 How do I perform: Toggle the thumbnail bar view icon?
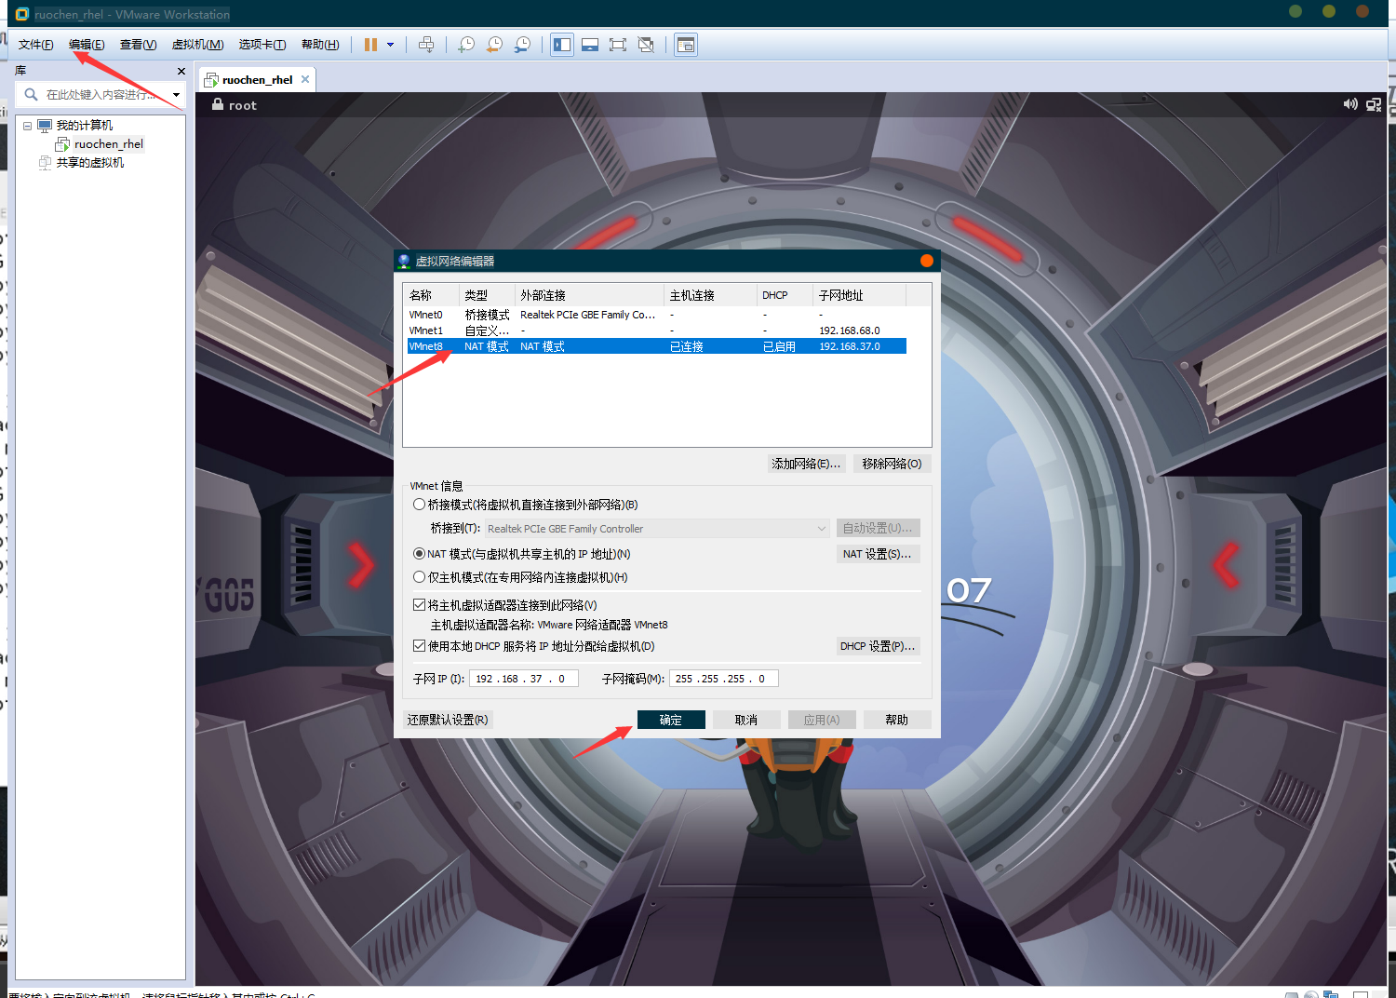pos(590,45)
